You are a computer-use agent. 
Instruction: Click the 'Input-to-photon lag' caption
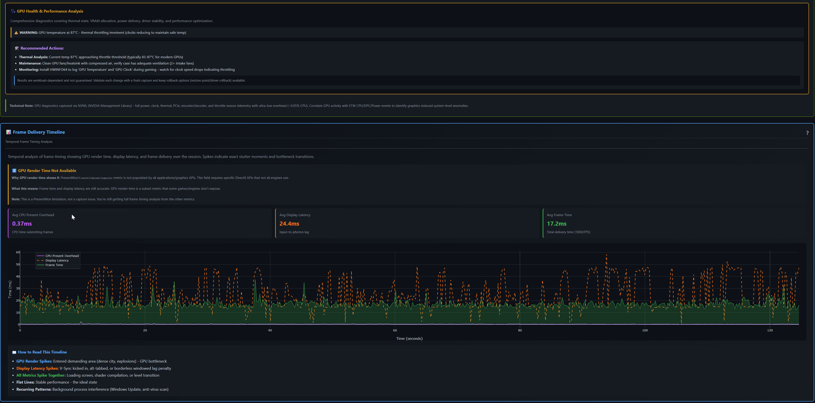(x=294, y=232)
